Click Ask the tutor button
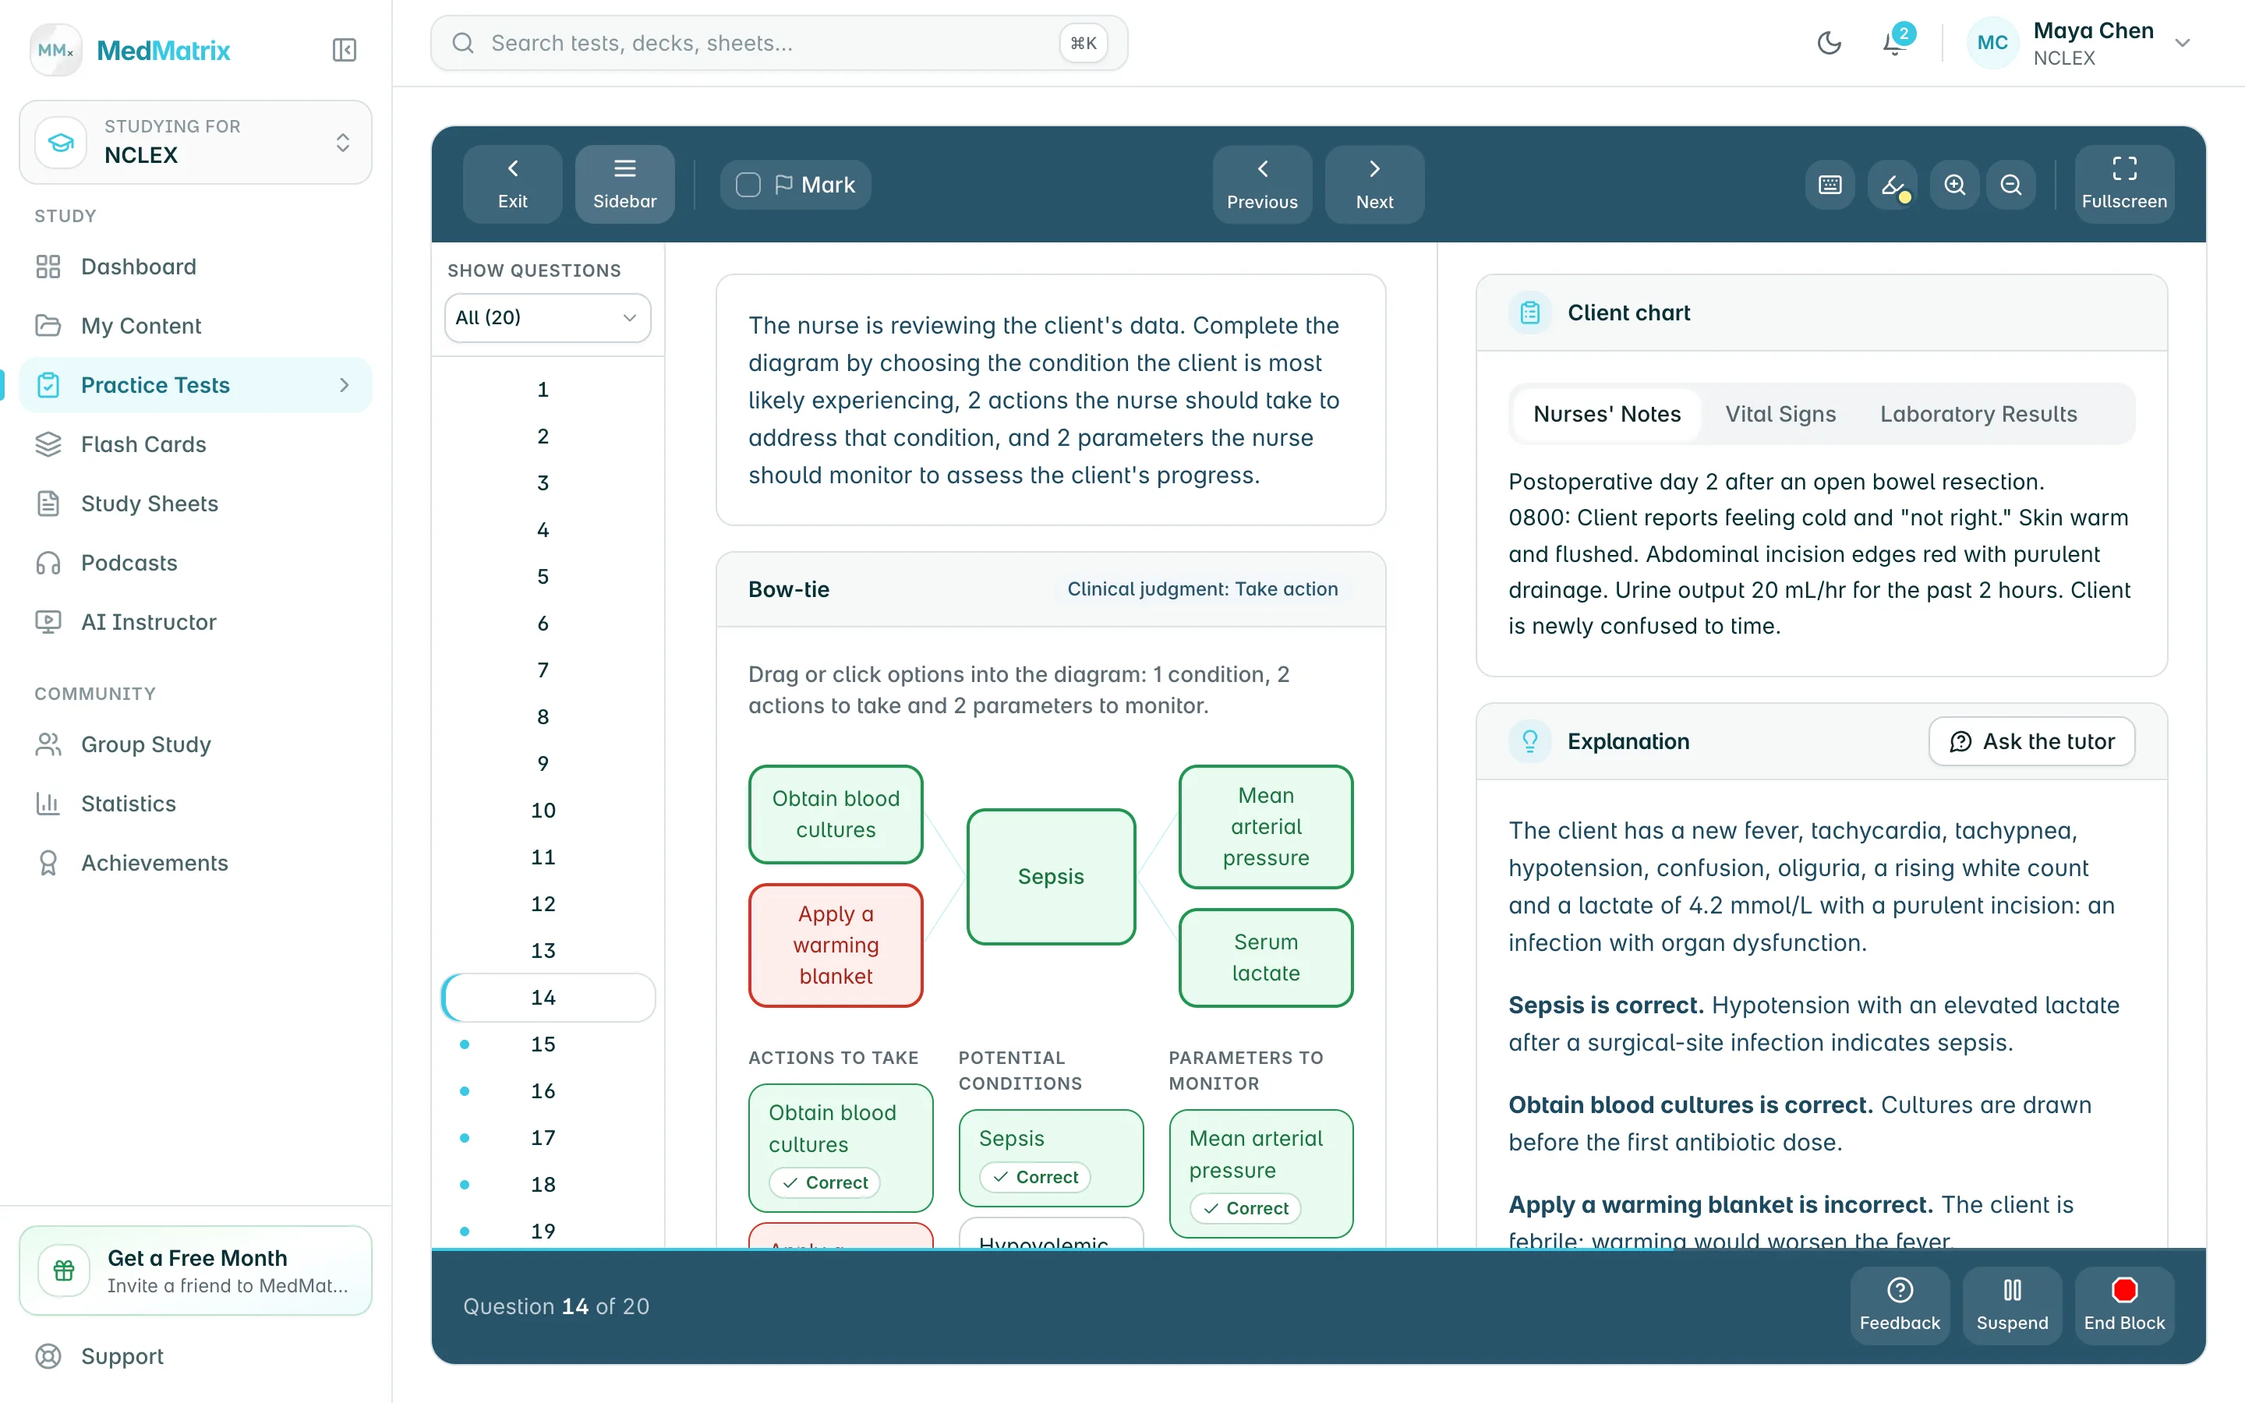This screenshot has height=1403, width=2245. point(2031,741)
